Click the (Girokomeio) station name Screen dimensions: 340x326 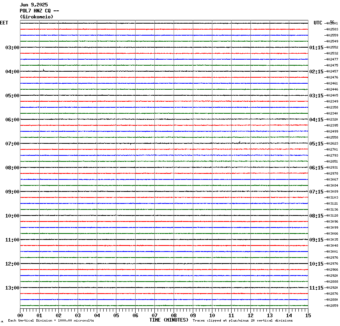[36, 17]
